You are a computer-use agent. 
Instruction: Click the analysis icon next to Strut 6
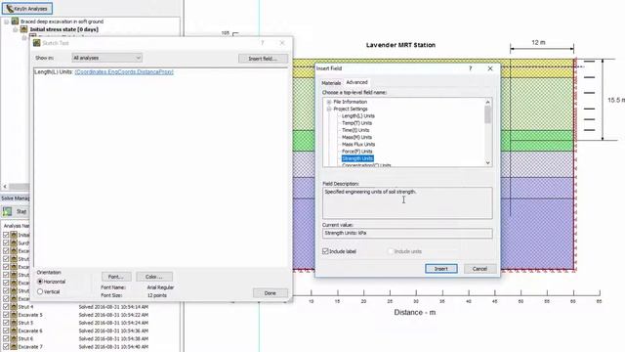point(14,339)
